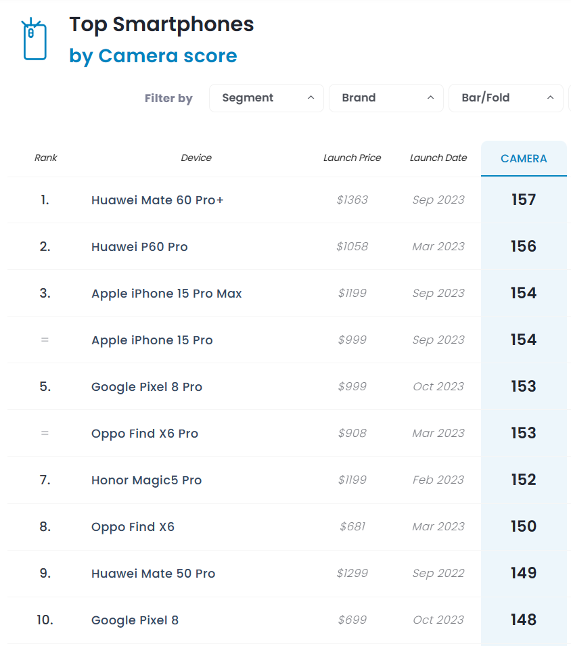Click the Google Pixel 8 score 148

[524, 620]
